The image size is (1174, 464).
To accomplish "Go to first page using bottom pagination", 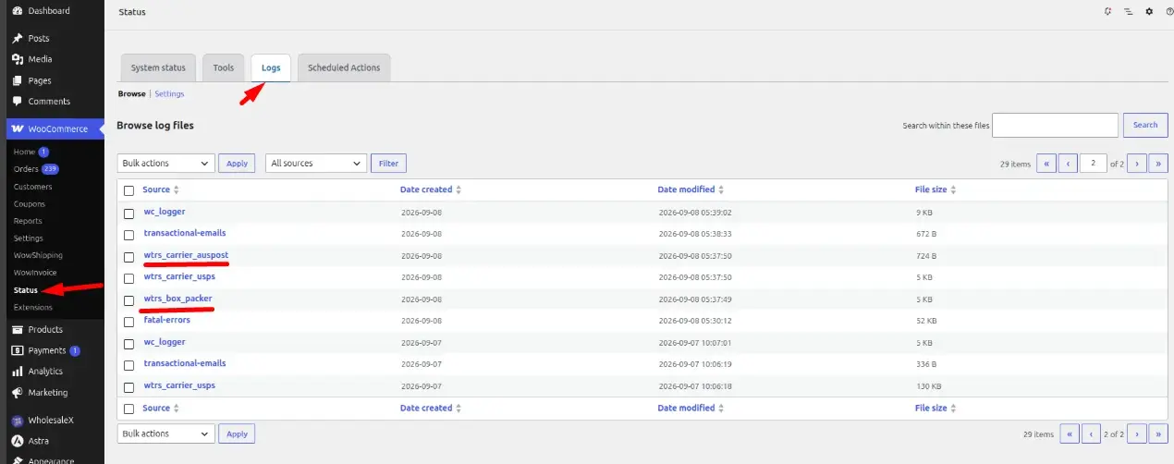I will tap(1069, 433).
